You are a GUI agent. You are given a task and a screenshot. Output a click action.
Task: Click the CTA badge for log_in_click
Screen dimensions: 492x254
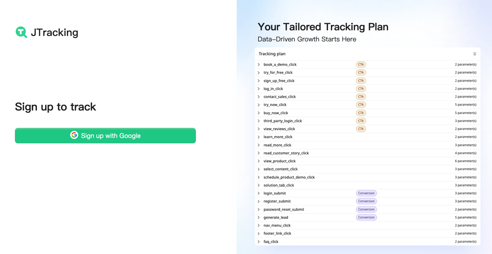(x=361, y=89)
